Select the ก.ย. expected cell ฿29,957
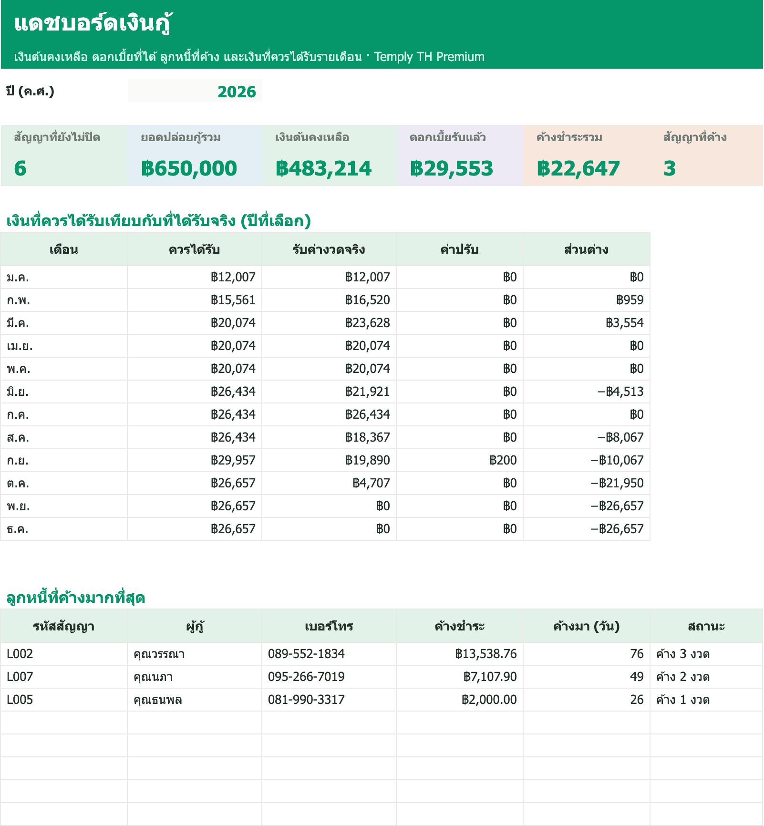The image size is (764, 826). coord(195,460)
